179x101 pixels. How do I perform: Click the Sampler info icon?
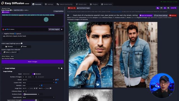tap(42, 85)
